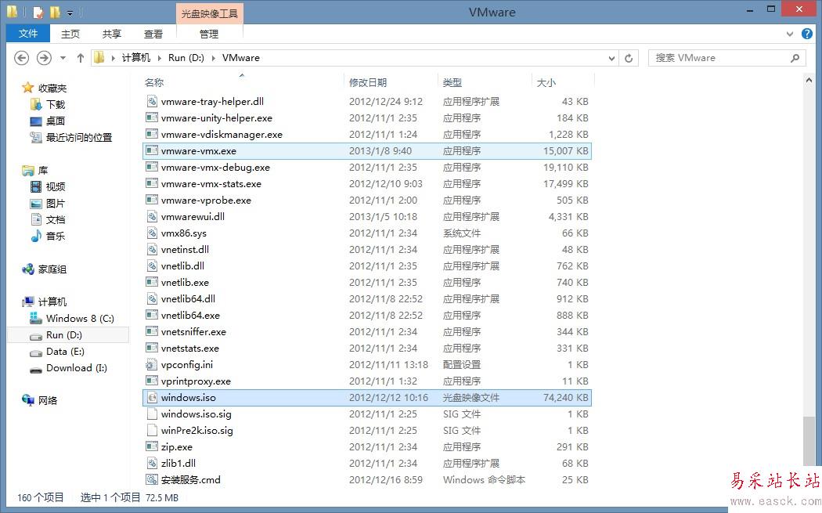Viewport: 822px width, 513px height.
Task: Click the Back navigation arrow
Action: pyautogui.click(x=21, y=58)
